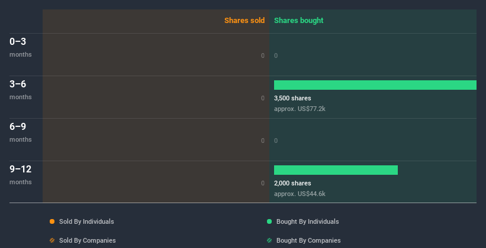The image size is (486, 248).
Task: Click the 6–9 months row label
Action: point(21,132)
